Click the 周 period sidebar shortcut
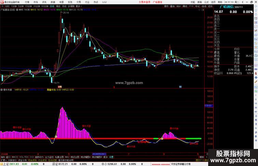The image size is (258, 166). [256, 120]
